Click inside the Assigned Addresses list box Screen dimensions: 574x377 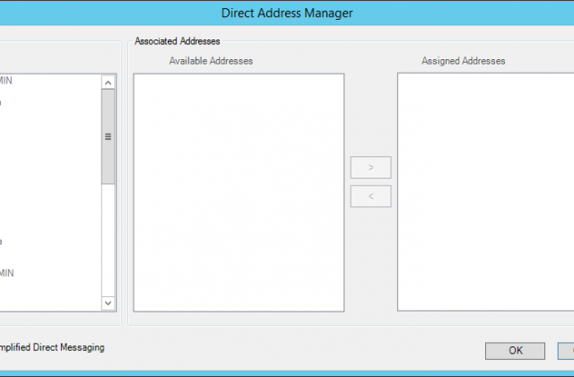485,192
